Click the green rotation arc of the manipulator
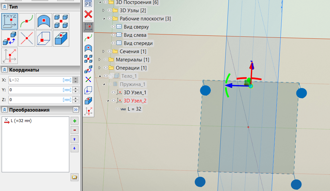330x191 pixels. 227,86
